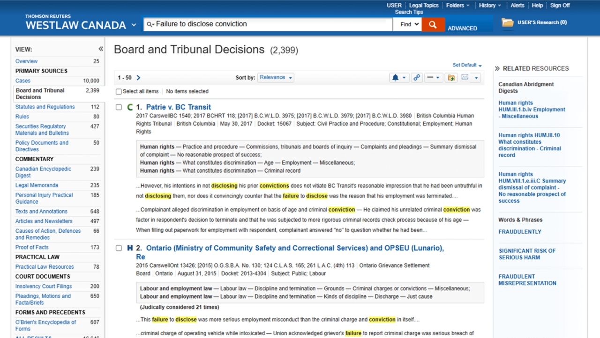The height and width of the screenshot is (338, 600).
Task: Filter results to Statutes and Regulations
Action: [45, 106]
